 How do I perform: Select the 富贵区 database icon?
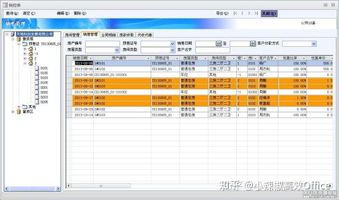click(x=19, y=112)
